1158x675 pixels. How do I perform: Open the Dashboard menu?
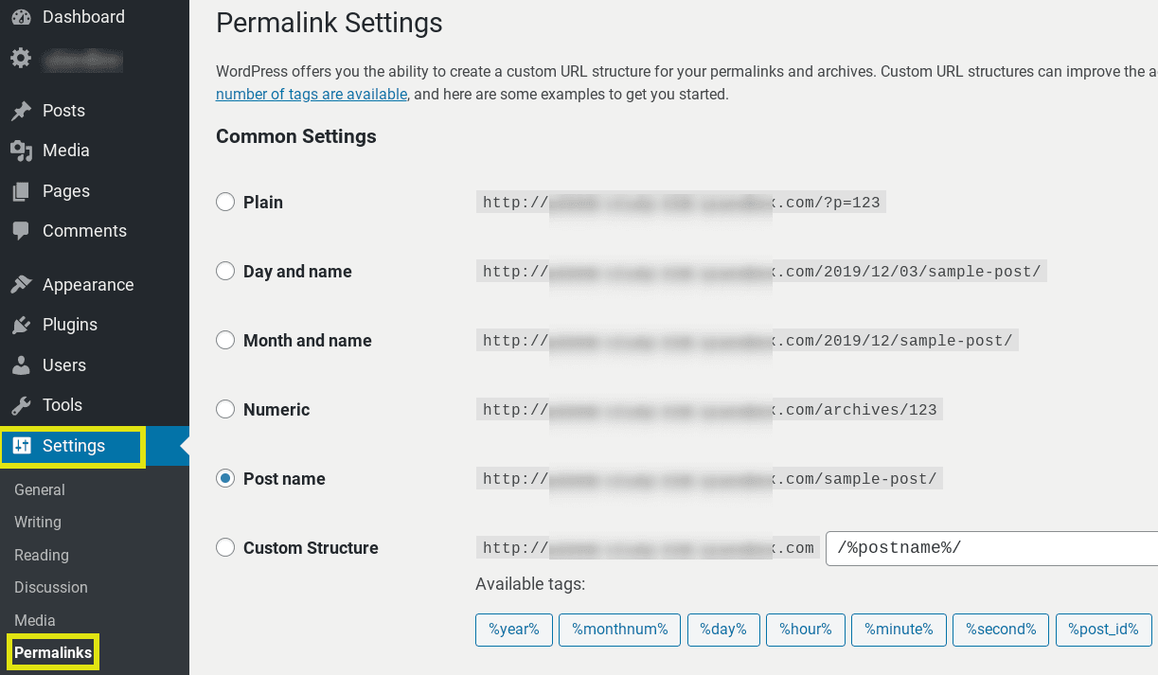83,17
